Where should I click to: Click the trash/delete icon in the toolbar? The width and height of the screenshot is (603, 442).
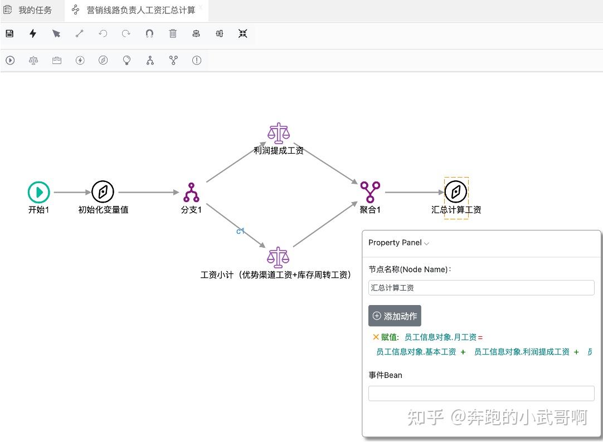click(x=173, y=33)
